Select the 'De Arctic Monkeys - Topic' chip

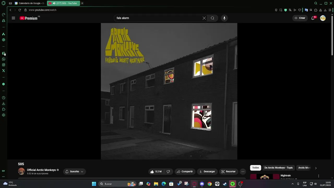tap(278, 168)
